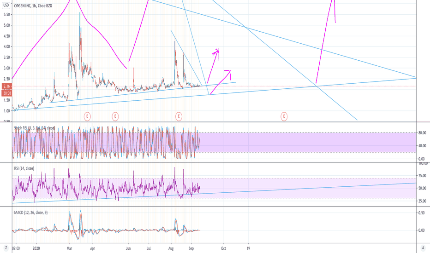Select the MACD (12, 26, close, 9) legend
This screenshot has width=430, height=253.
[31, 213]
